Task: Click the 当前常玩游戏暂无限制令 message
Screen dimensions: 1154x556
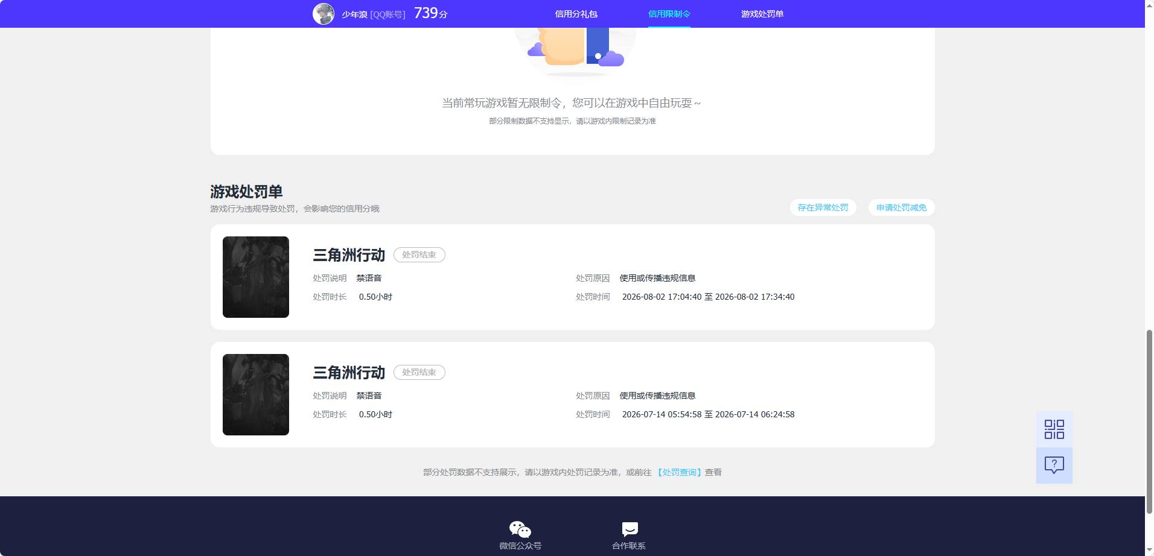Action: pyautogui.click(x=572, y=103)
